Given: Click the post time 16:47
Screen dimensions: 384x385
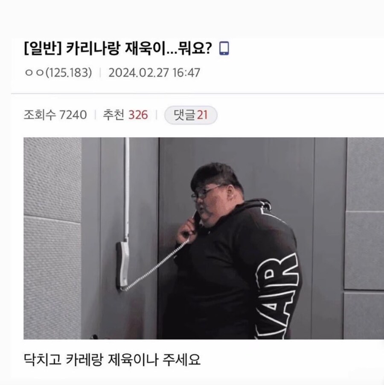Looking at the screenshot, I should click(x=186, y=73).
